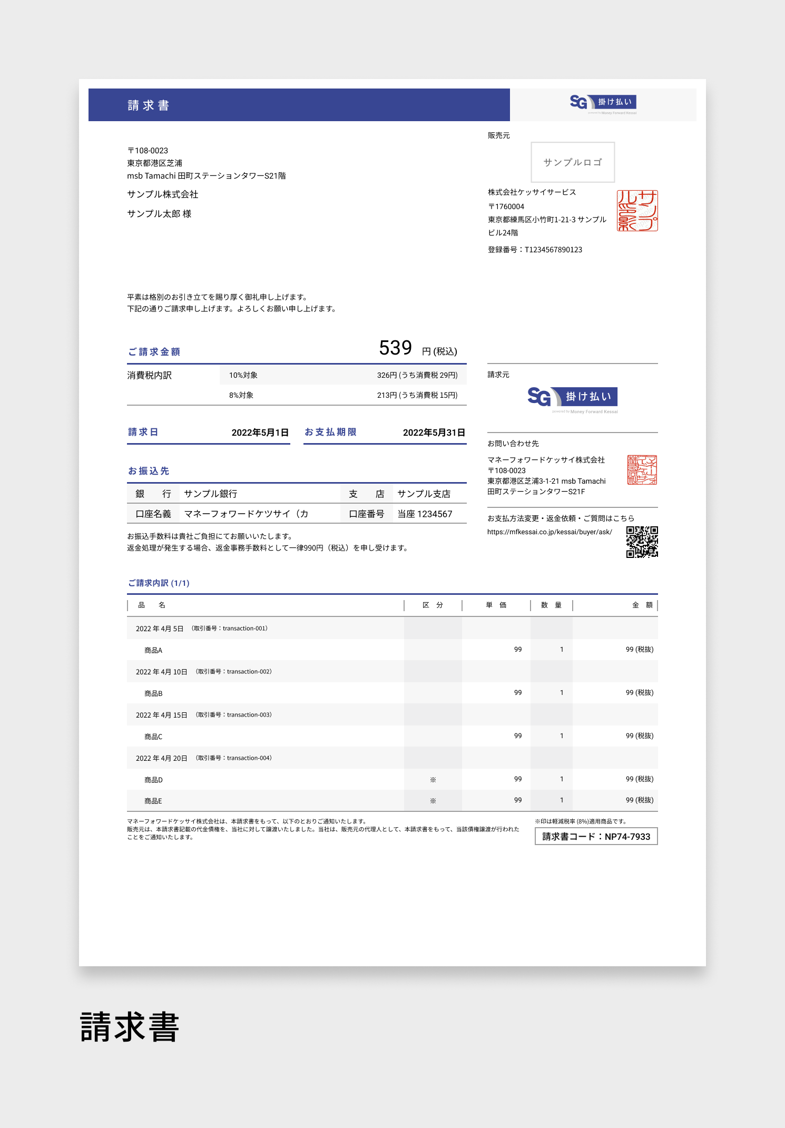
Task: Click 99 (税抜) amount for 商品A
Action: [640, 650]
